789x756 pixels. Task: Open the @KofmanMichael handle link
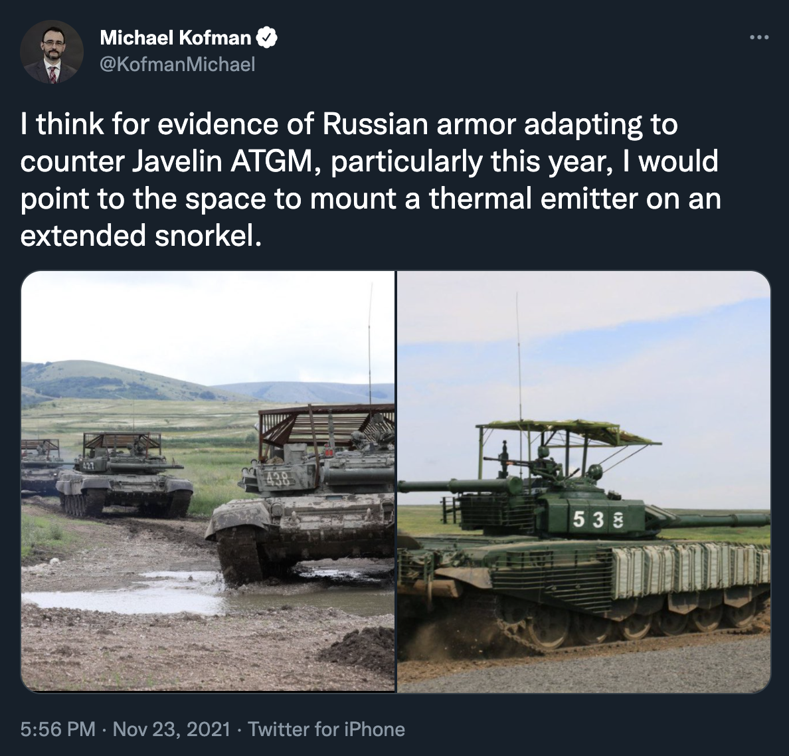click(x=177, y=64)
